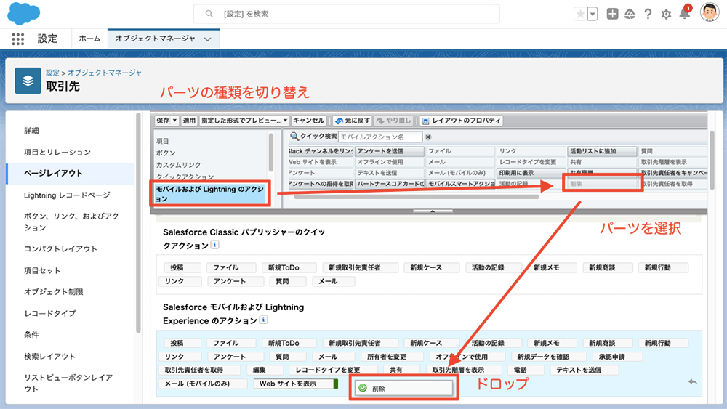Open the help question mark icon
The image size is (727, 409).
pos(648,15)
